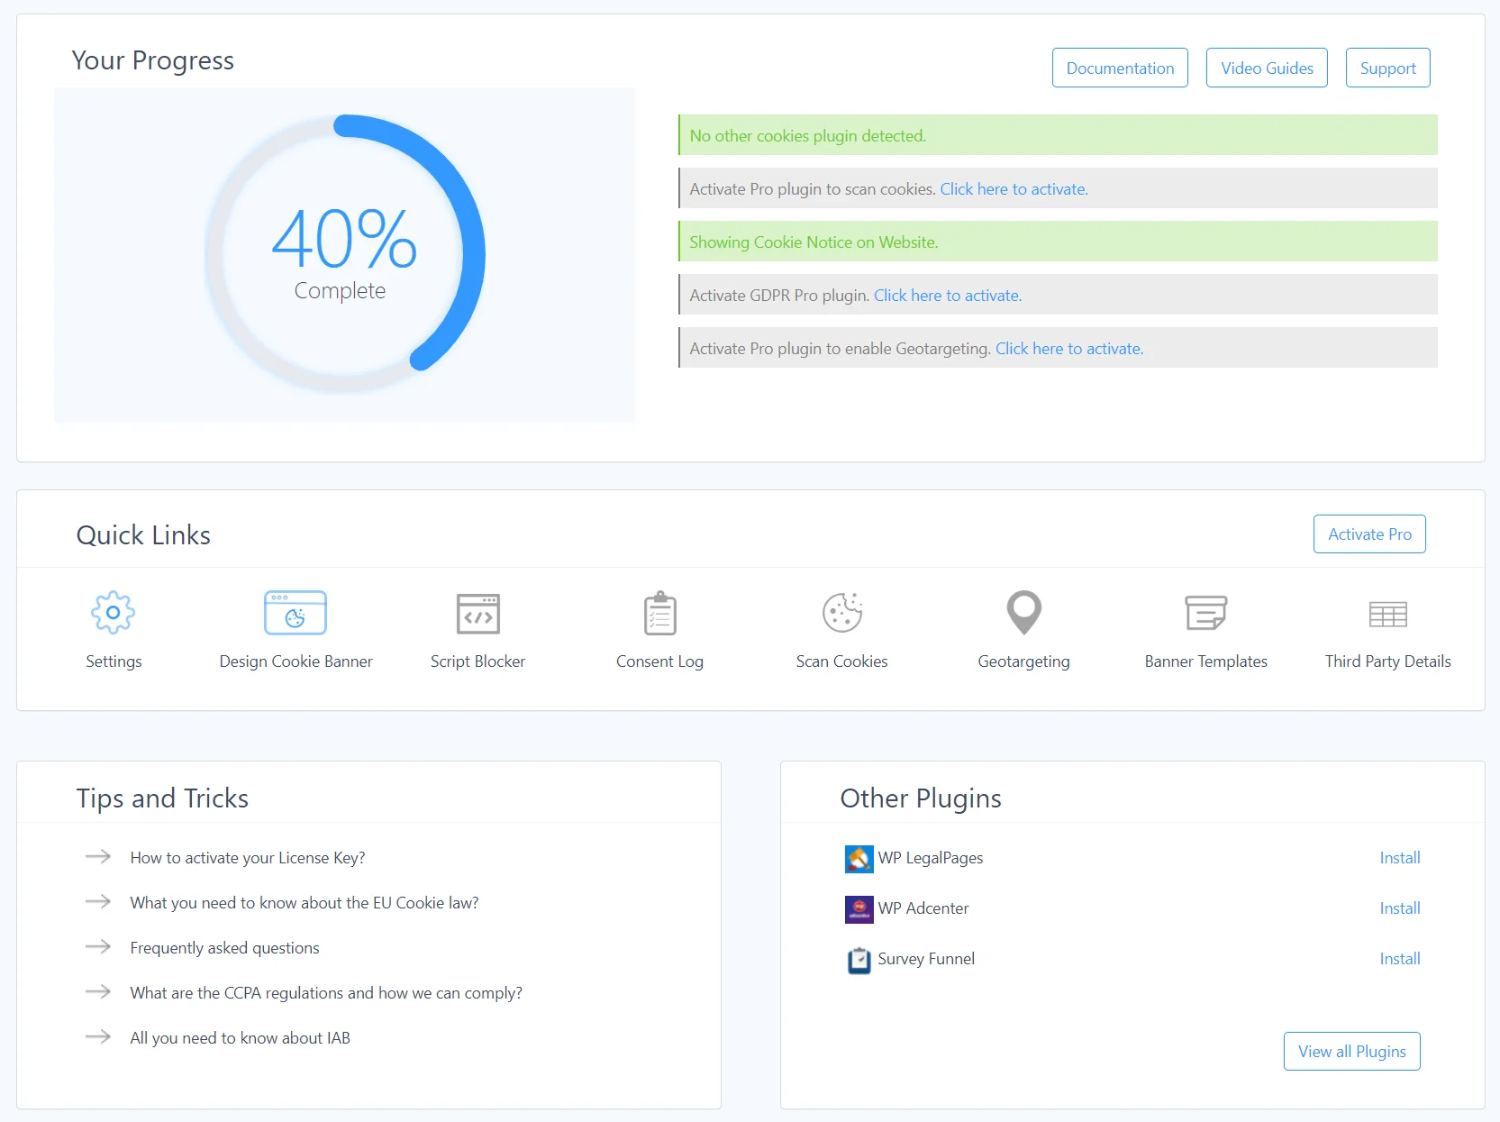Click 'No other cookies plugin detected.' notice
This screenshot has height=1122, width=1500.
[x=1058, y=135]
